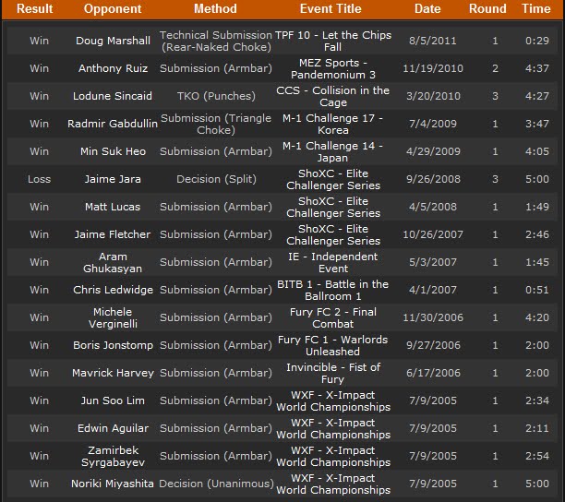The image size is (565, 502).
Task: Open opponent Doug Marshall
Action: click(113, 41)
